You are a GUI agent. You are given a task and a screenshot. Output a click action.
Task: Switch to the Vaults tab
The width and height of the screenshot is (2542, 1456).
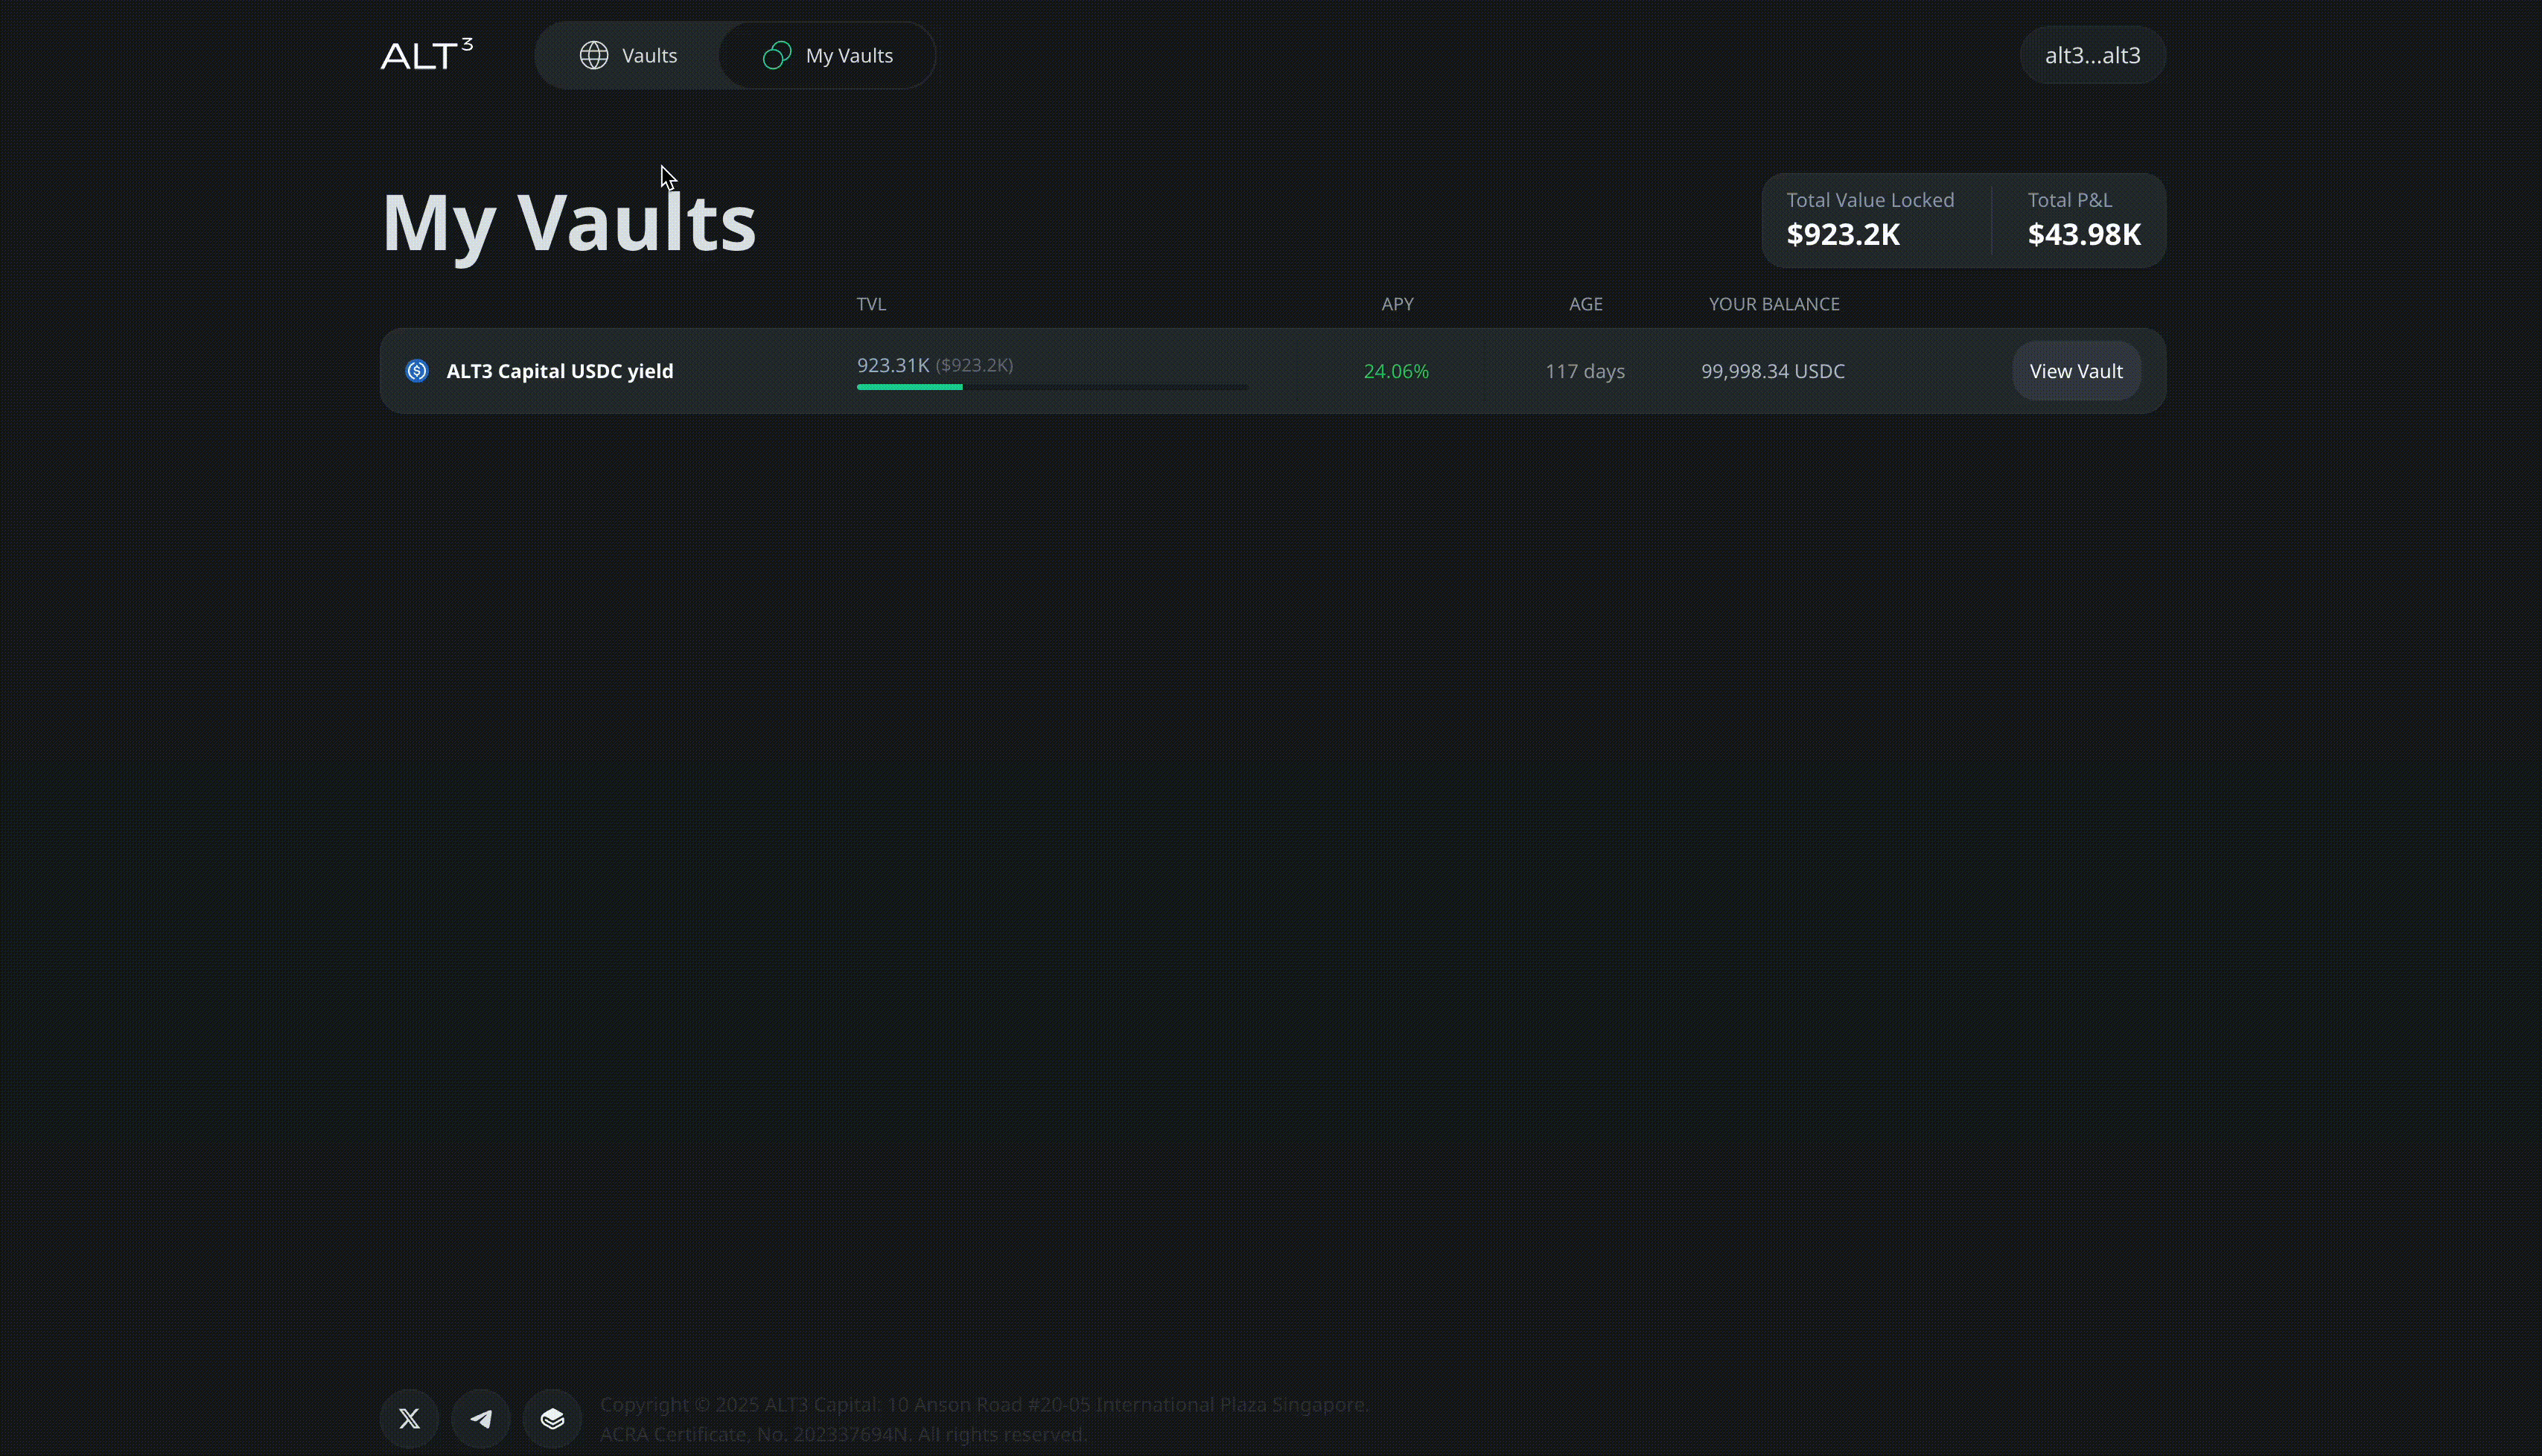pos(648,55)
